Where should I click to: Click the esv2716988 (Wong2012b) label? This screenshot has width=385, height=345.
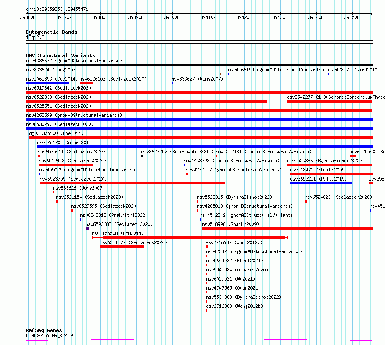(x=234, y=306)
